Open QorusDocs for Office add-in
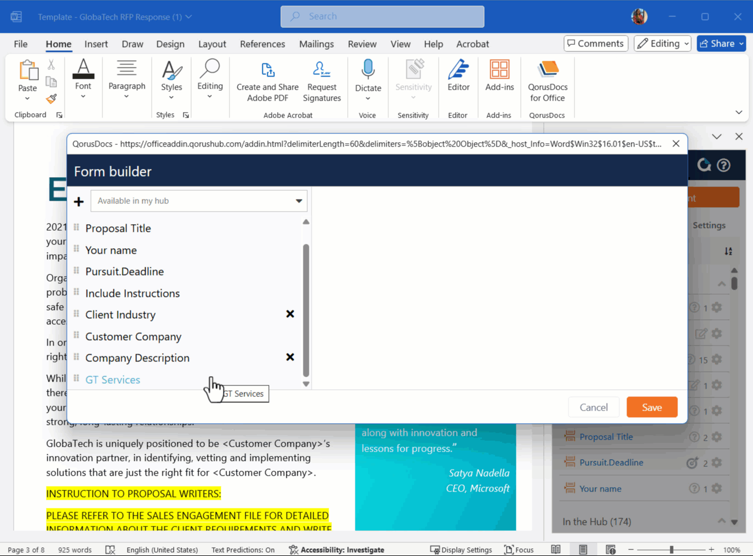The height and width of the screenshot is (556, 753). [547, 81]
